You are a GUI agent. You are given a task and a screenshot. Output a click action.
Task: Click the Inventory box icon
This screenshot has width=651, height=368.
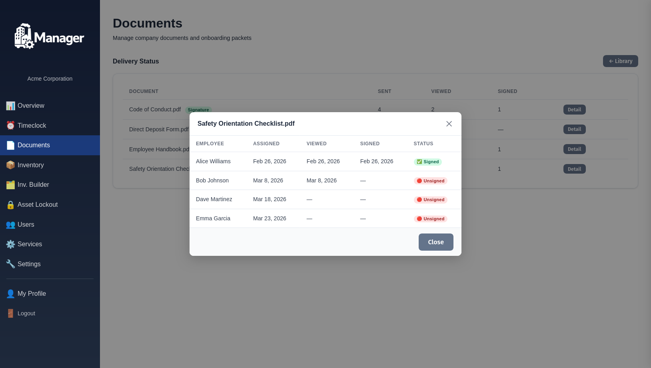pyautogui.click(x=10, y=165)
